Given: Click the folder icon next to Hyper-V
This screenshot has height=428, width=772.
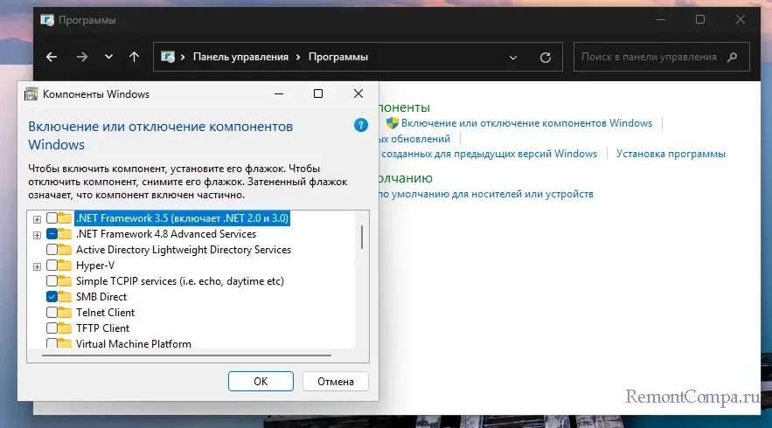Looking at the screenshot, I should pos(65,266).
